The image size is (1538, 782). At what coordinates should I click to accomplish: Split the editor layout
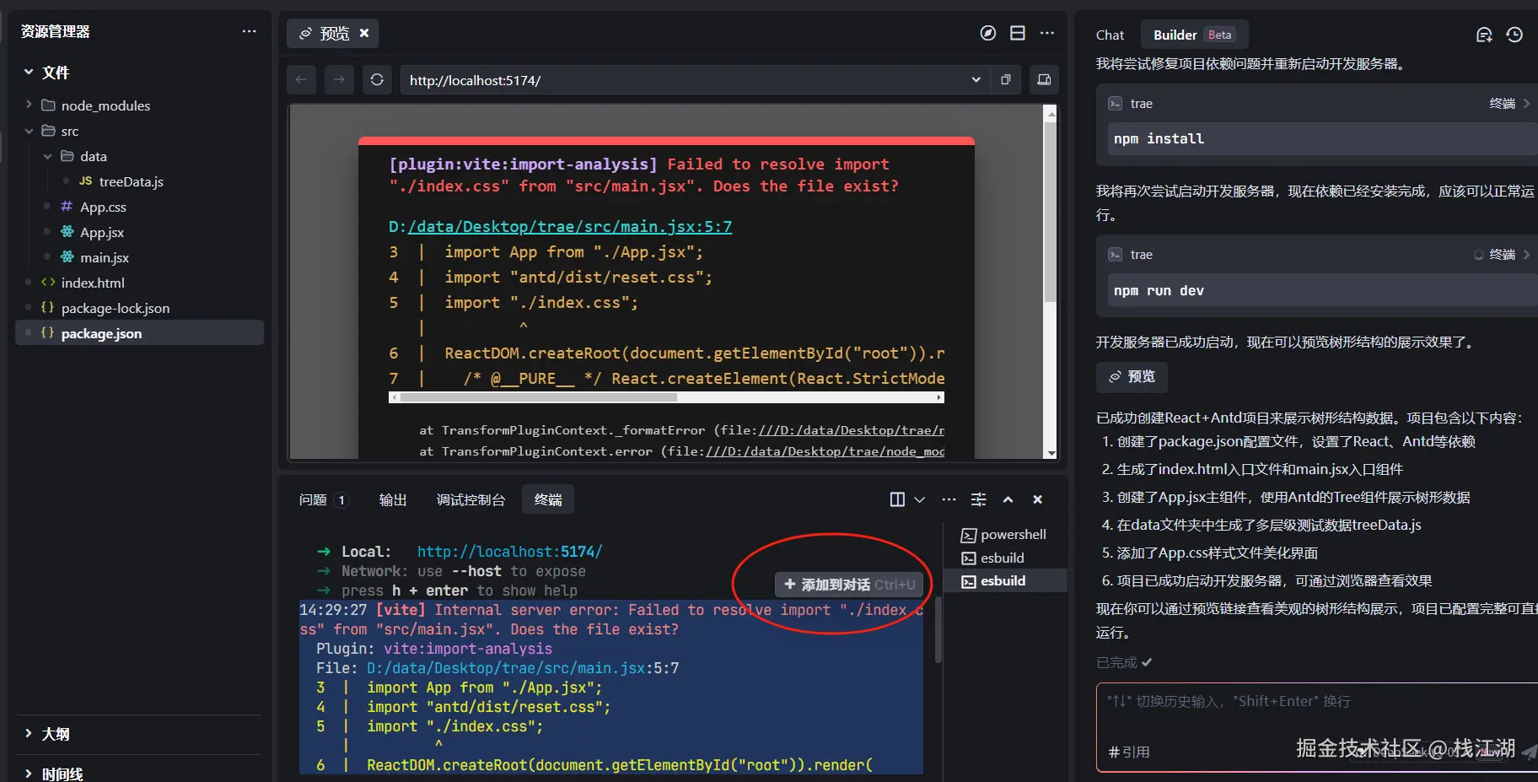[x=1018, y=33]
